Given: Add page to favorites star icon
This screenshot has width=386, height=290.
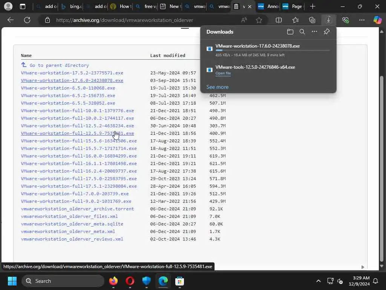Looking at the screenshot, I should [x=259, y=20].
